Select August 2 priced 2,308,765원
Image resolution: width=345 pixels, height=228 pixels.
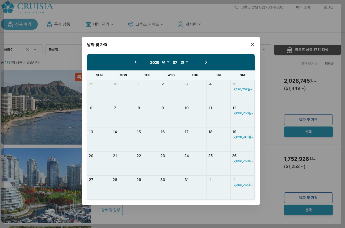coord(243,187)
